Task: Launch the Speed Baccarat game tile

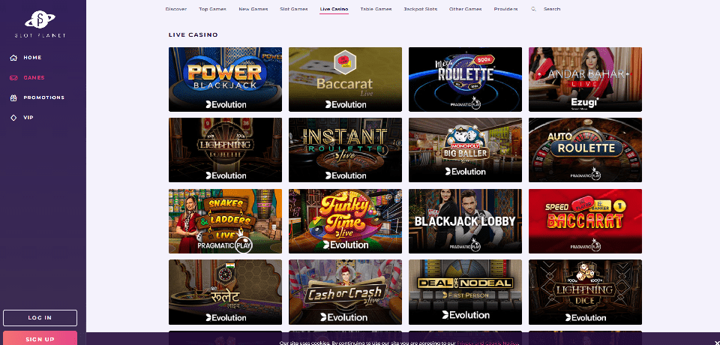Action: [585, 221]
